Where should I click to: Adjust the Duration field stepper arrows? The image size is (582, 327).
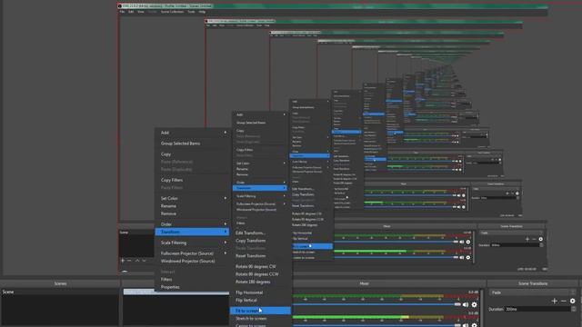pos(574,309)
